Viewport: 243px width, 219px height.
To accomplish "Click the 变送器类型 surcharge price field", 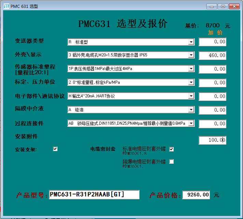I will point(212,42).
